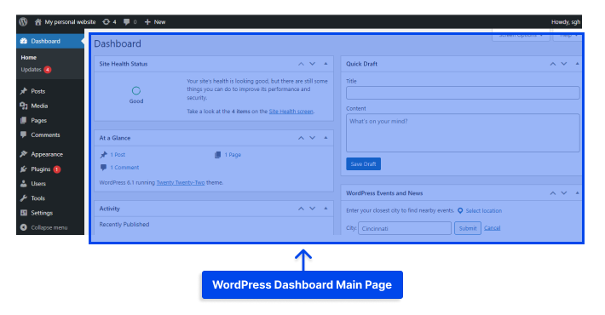Click the WordPress logo in admin bar

(x=23, y=22)
